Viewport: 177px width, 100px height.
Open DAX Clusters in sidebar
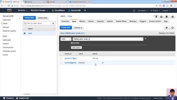point(6,44)
